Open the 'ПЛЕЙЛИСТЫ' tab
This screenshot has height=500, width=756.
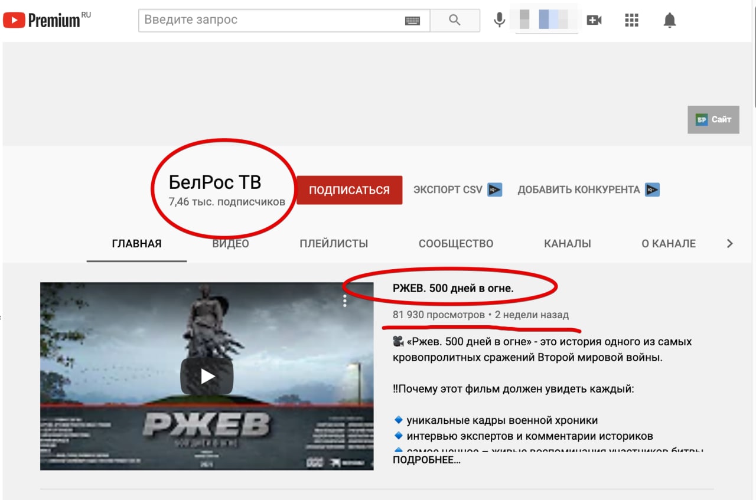(x=334, y=244)
